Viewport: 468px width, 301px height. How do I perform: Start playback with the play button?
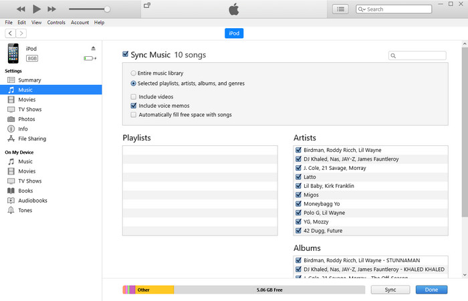pyautogui.click(x=36, y=9)
